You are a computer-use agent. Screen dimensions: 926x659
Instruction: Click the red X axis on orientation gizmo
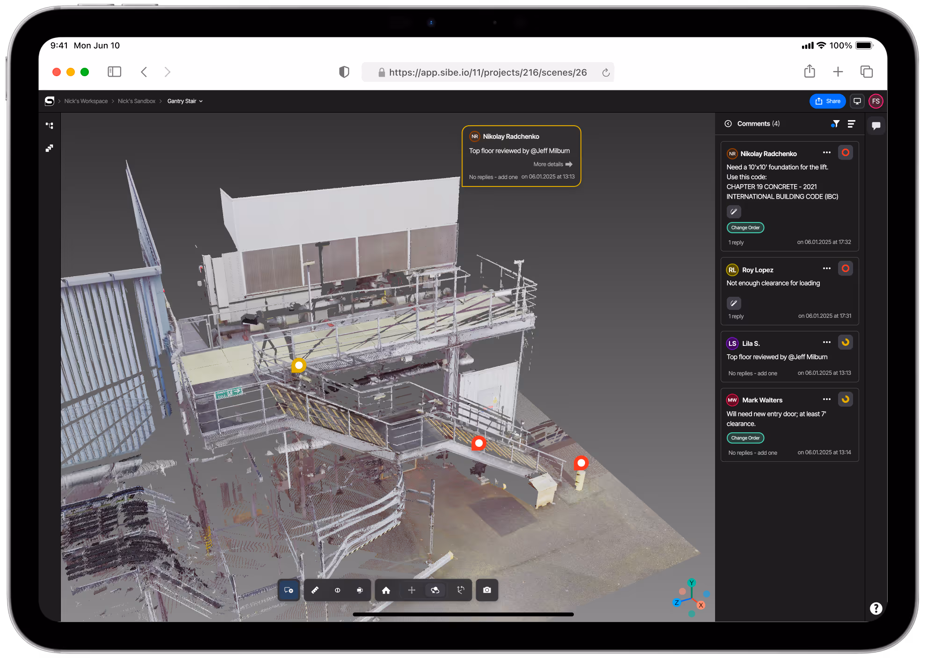(701, 605)
